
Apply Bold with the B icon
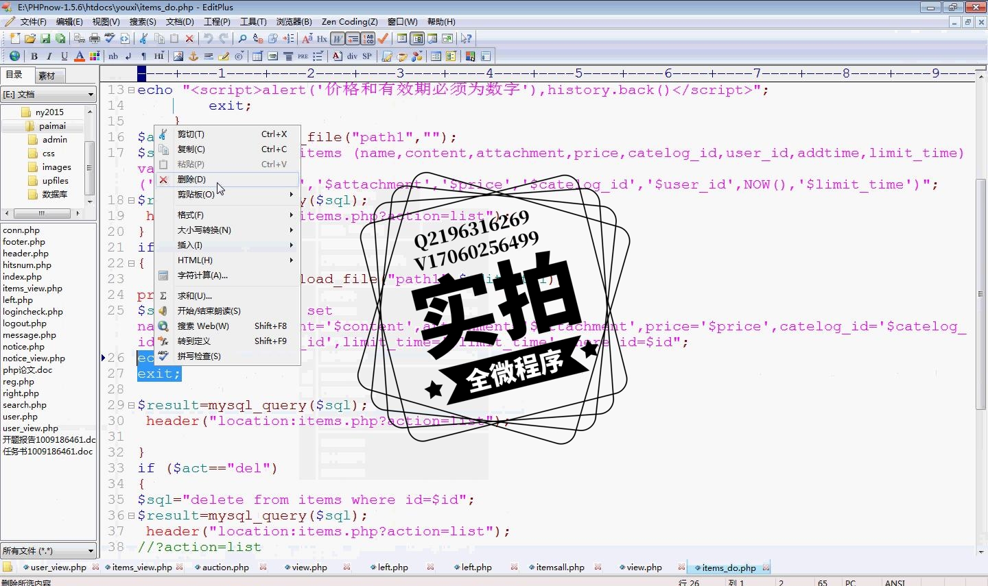point(34,56)
